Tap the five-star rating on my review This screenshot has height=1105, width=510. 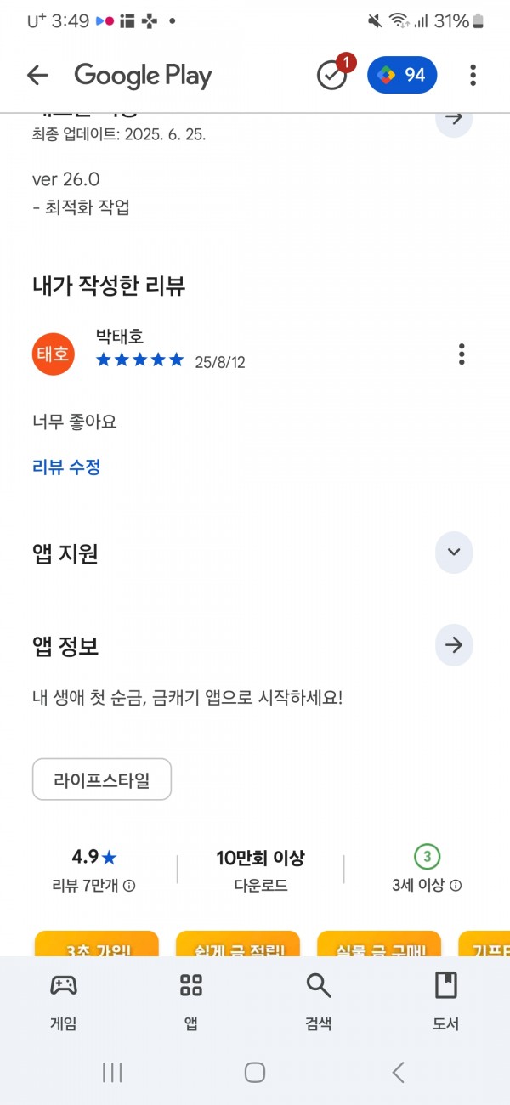click(x=140, y=360)
